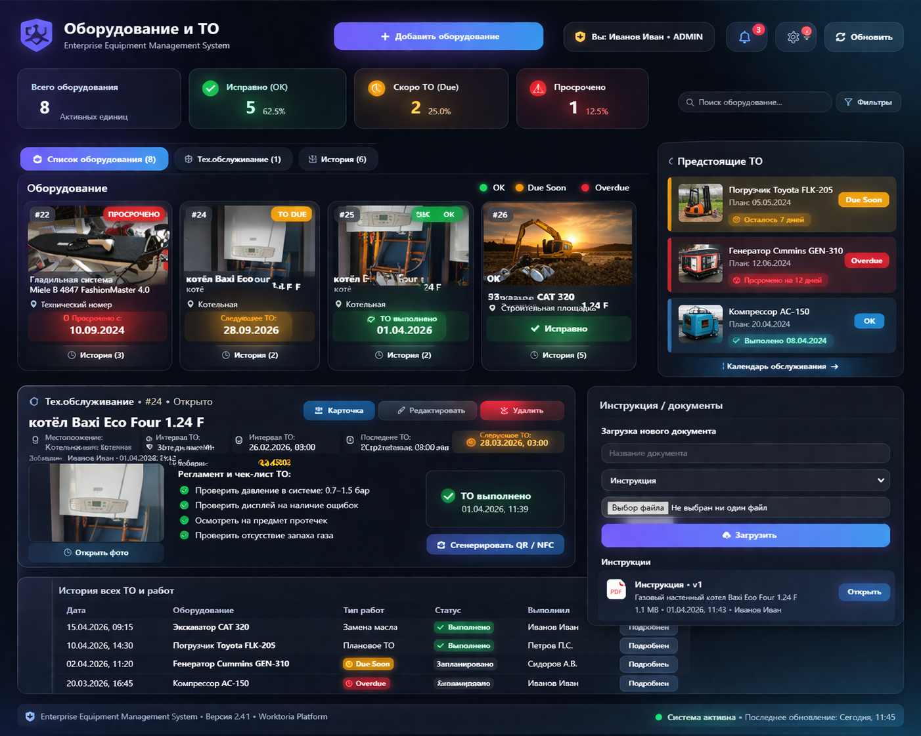Click the Overdue badge for Генератор Cummins
Image resolution: width=921 pixels, height=736 pixels.
point(866,261)
